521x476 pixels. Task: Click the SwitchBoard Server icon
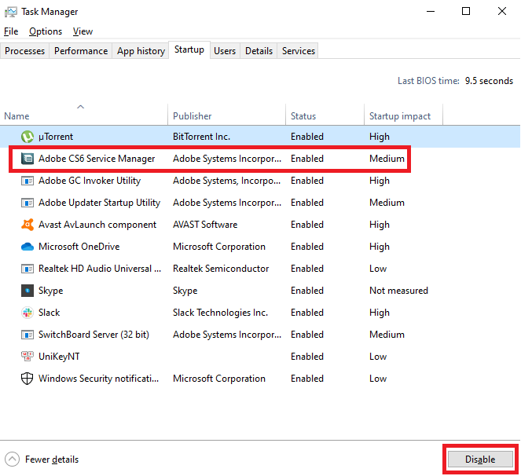click(x=28, y=335)
